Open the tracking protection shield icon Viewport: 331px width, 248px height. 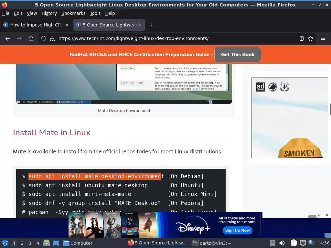pos(44,38)
